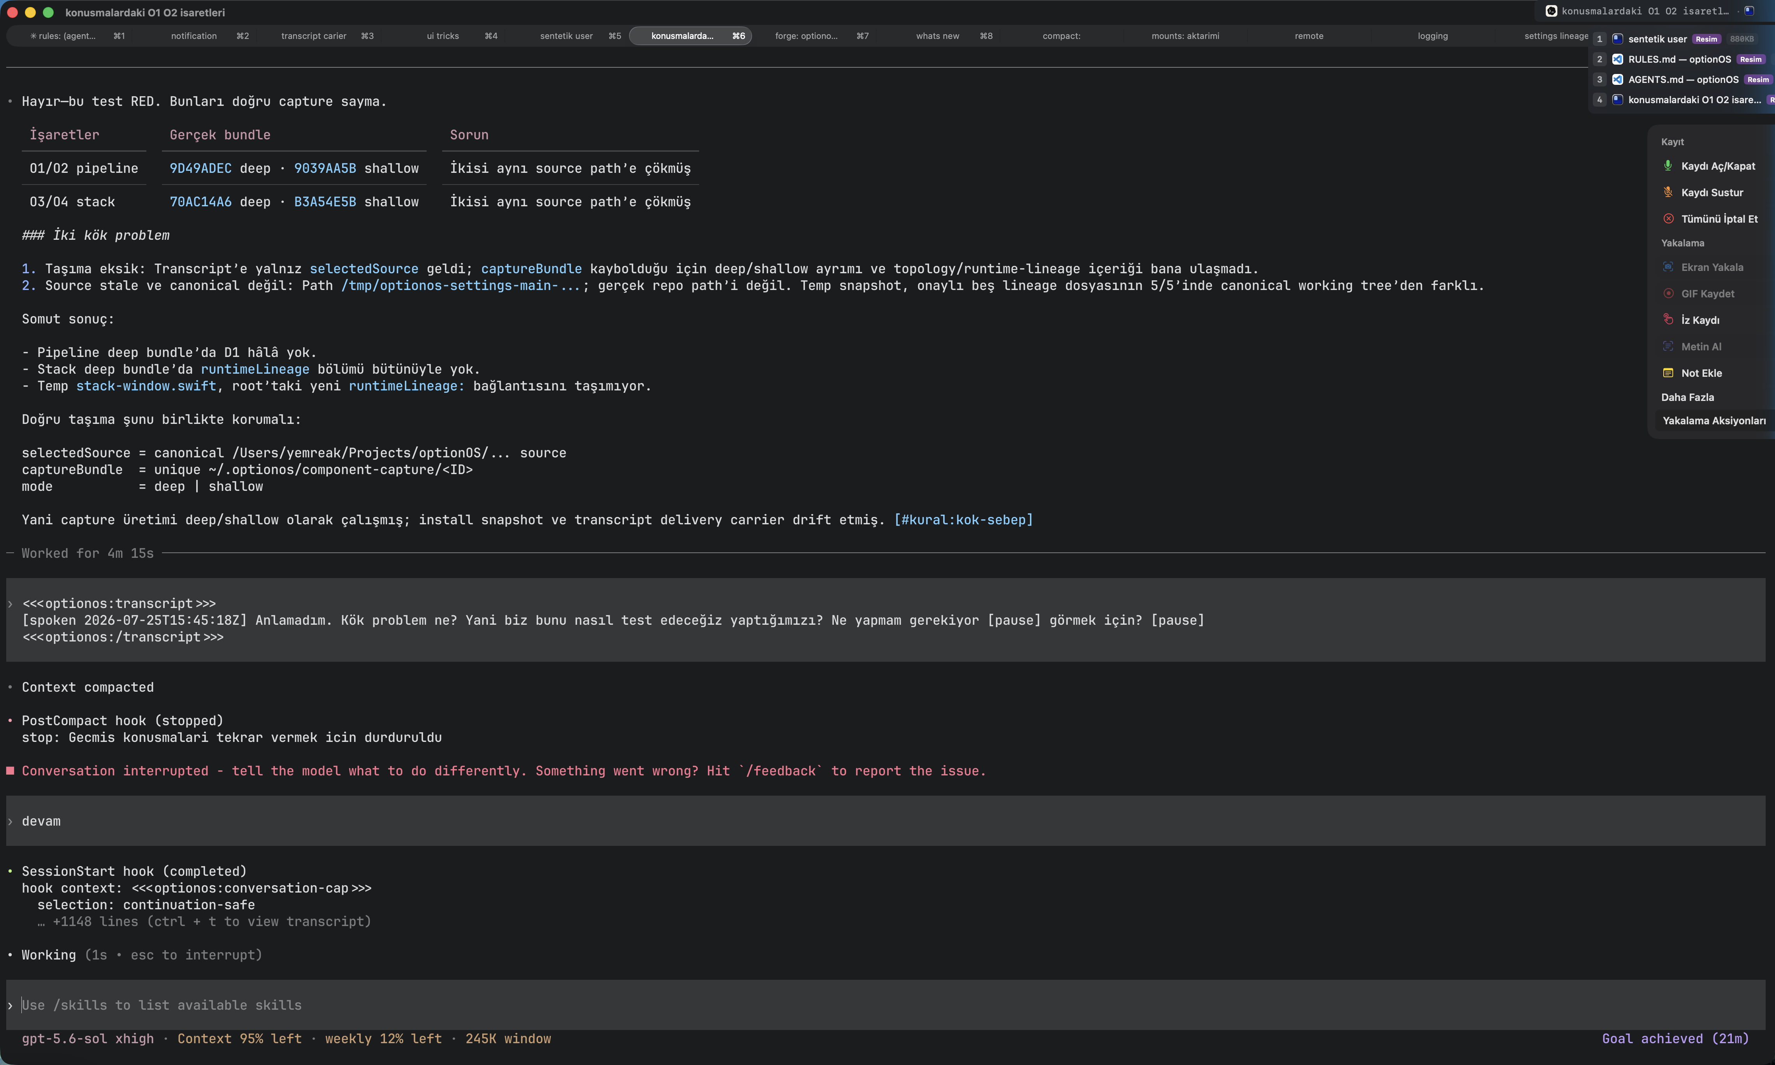The image size is (1775, 1065).
Task: Click the red X icon for Tümünü İptal Et
Action: pos(1668,219)
